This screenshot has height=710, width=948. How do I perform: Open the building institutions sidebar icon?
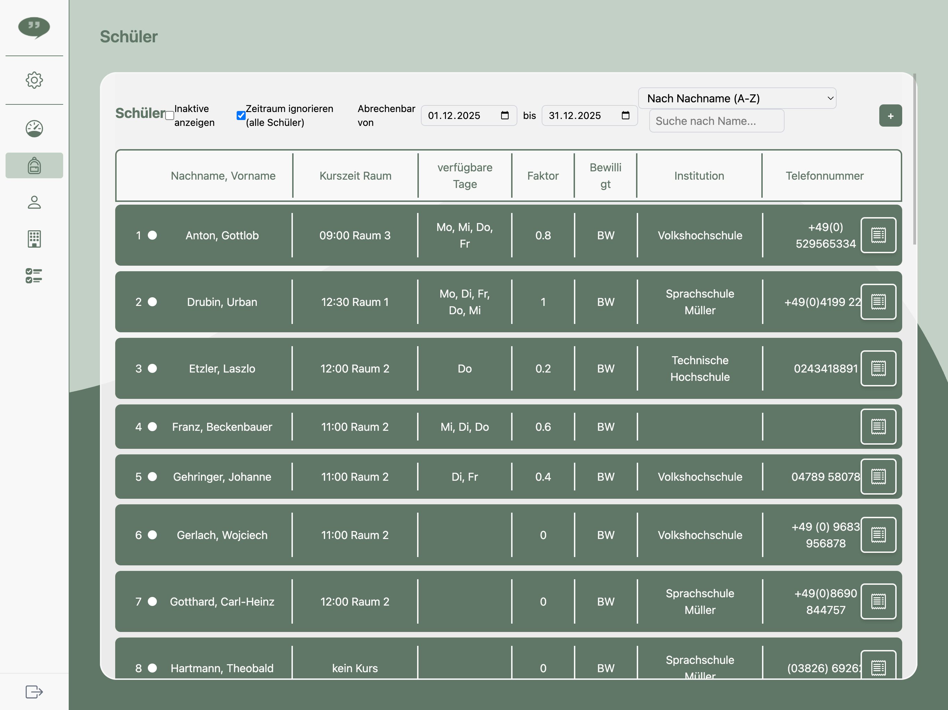tap(34, 239)
